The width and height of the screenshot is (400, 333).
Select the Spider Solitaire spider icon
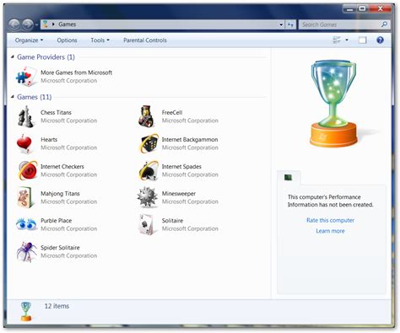26,252
